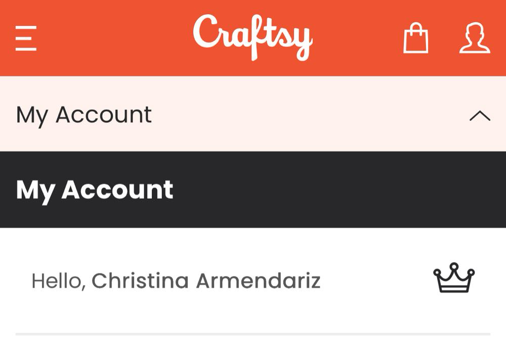The image size is (506, 339).
Task: Click the premium crown next to greeting
Action: [454, 278]
